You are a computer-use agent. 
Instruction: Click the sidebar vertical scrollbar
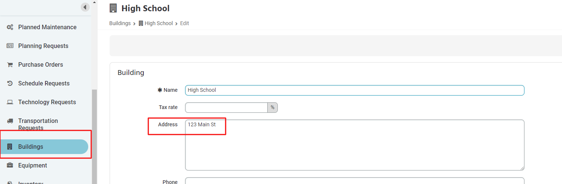click(94, 135)
